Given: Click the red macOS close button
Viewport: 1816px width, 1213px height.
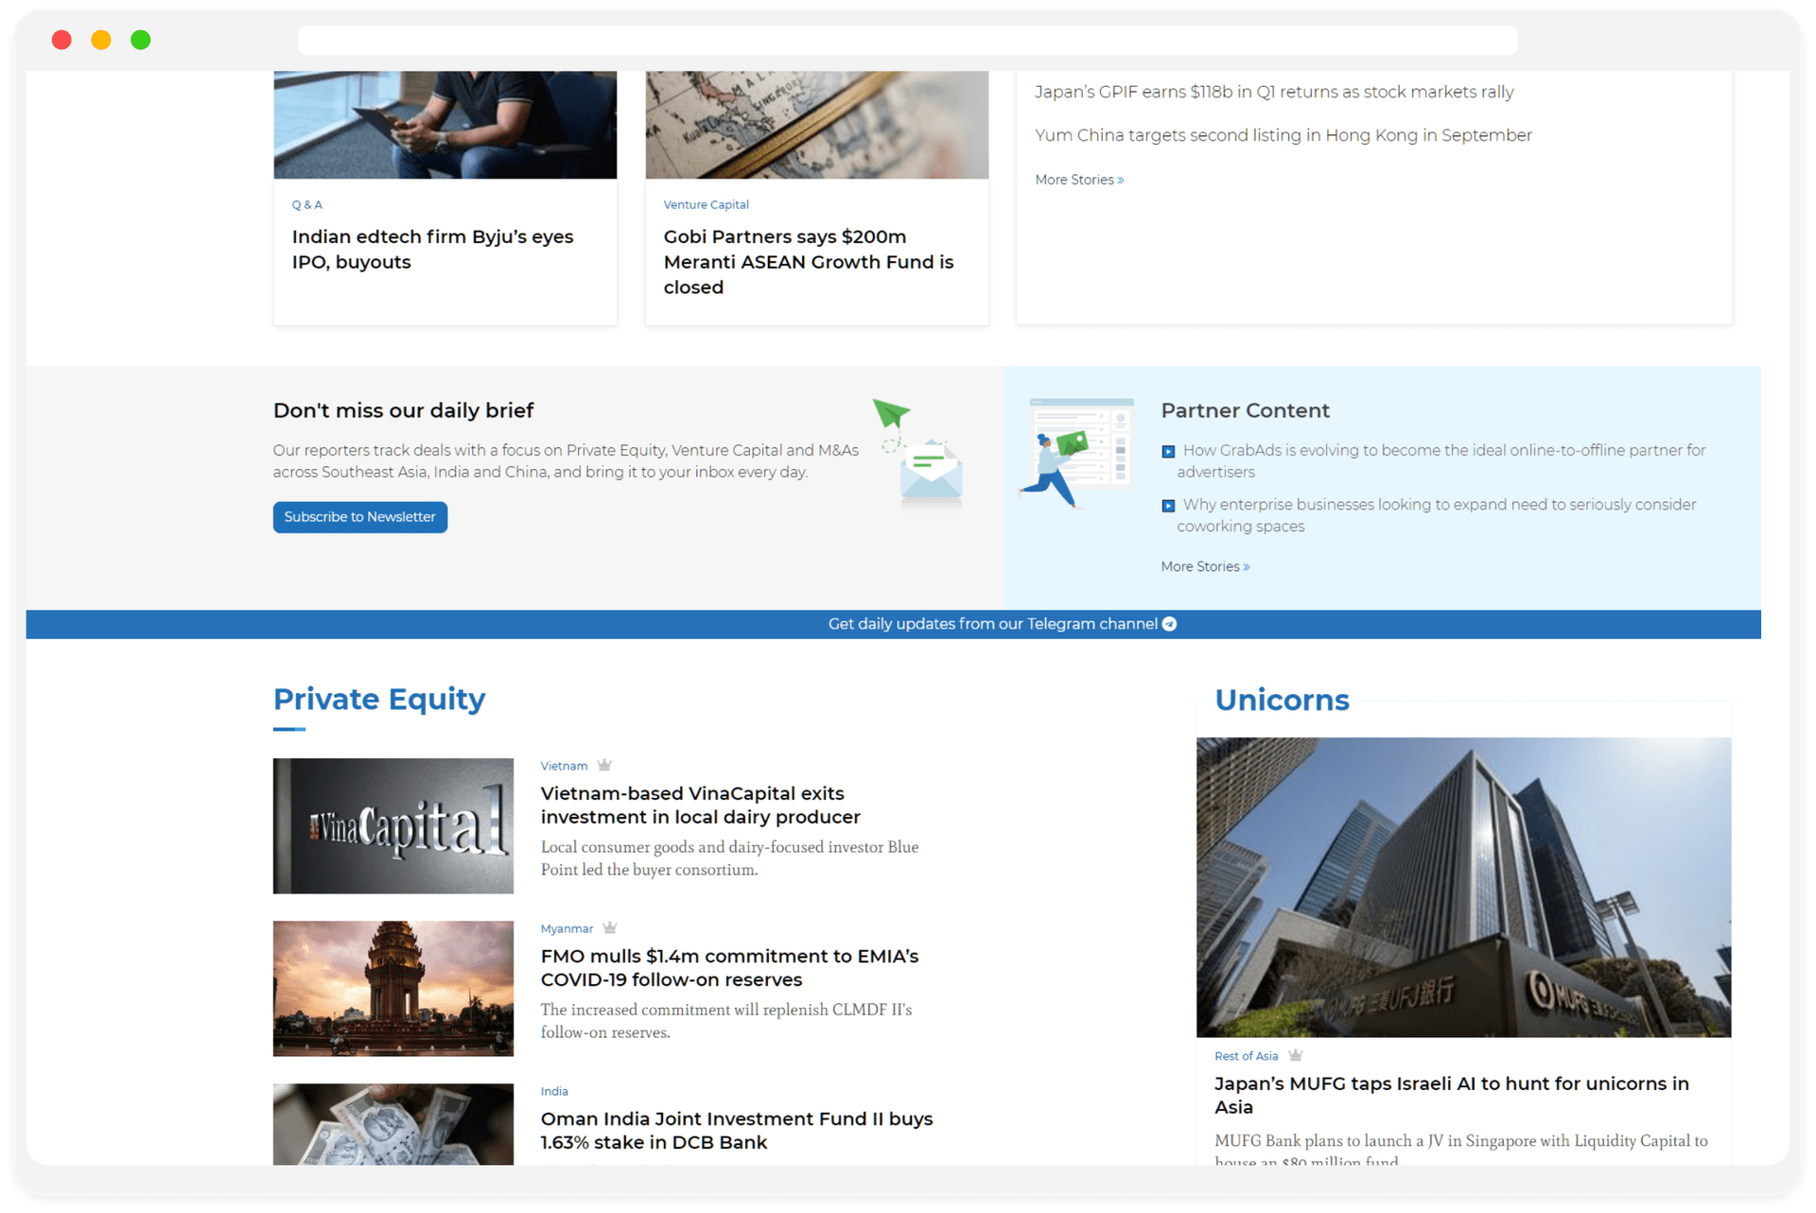Looking at the screenshot, I should tap(61, 40).
